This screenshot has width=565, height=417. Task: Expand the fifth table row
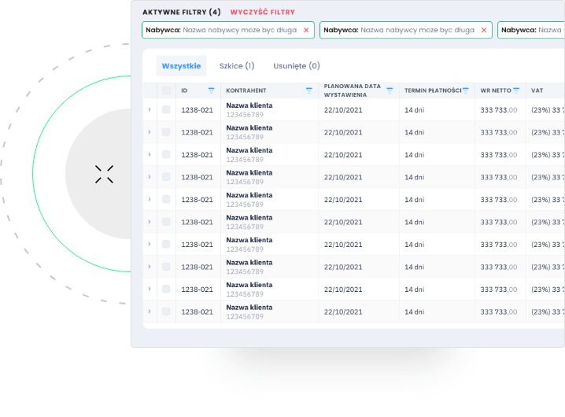tap(150, 200)
